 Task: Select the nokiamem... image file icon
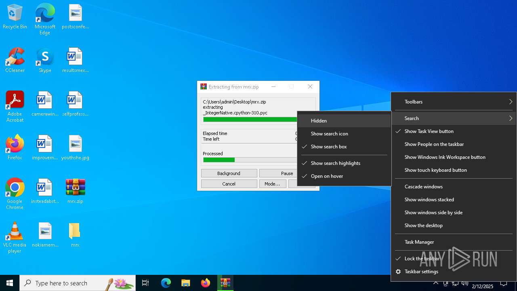(45, 235)
